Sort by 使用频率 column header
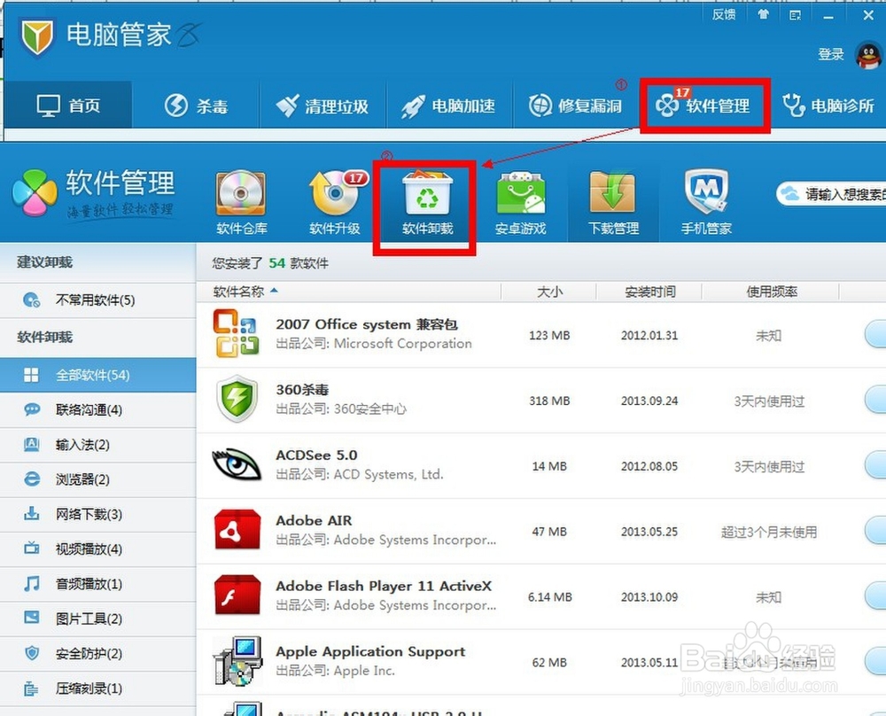886x716 pixels. pos(771,292)
